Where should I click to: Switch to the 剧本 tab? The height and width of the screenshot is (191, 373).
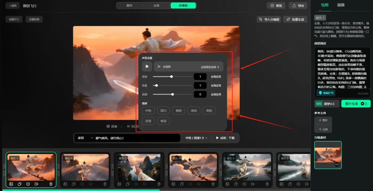(130, 6)
